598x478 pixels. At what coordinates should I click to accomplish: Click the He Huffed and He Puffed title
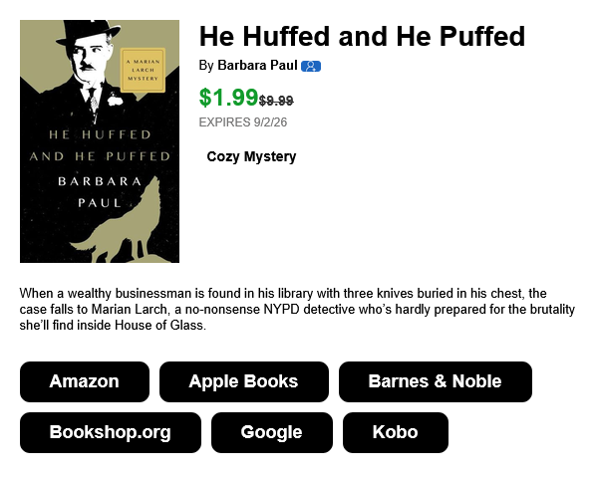click(x=363, y=37)
